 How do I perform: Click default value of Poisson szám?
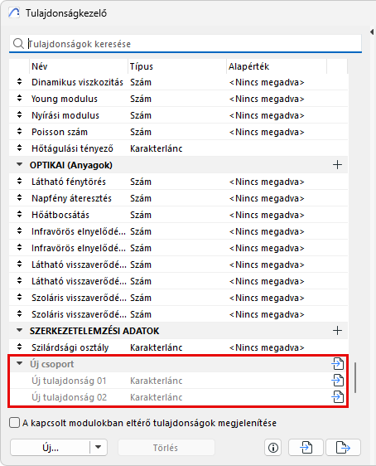pyautogui.click(x=267, y=132)
